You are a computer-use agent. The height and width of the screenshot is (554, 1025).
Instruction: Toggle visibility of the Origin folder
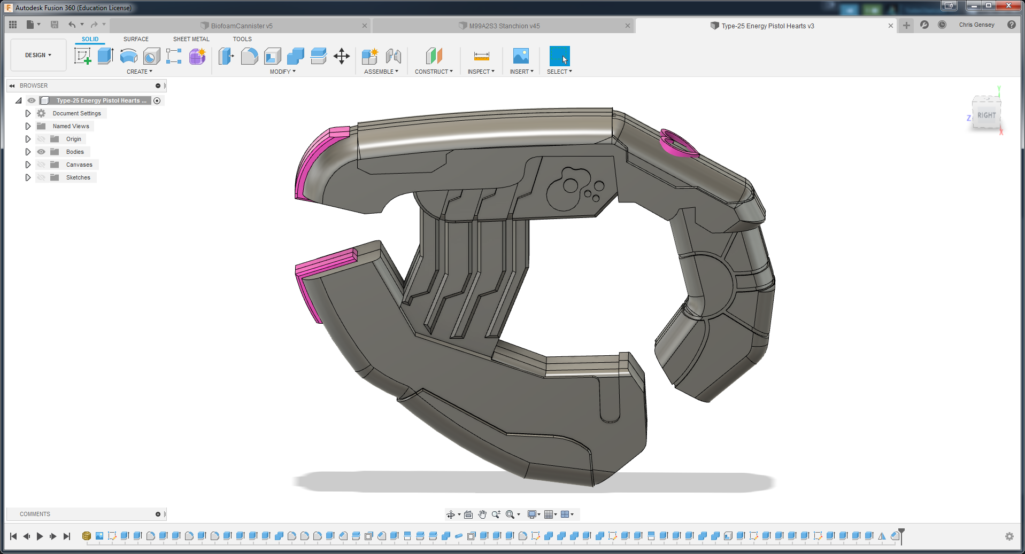[x=41, y=139]
